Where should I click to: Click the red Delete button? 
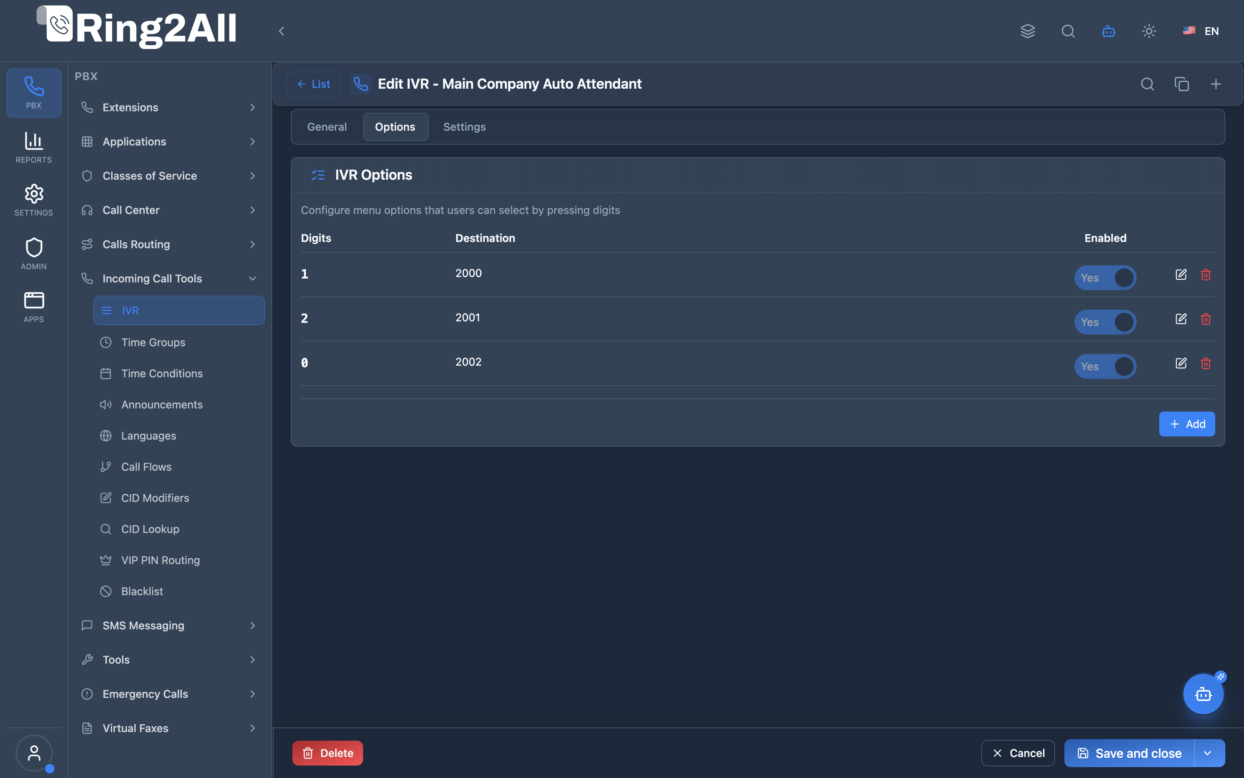pyautogui.click(x=327, y=753)
